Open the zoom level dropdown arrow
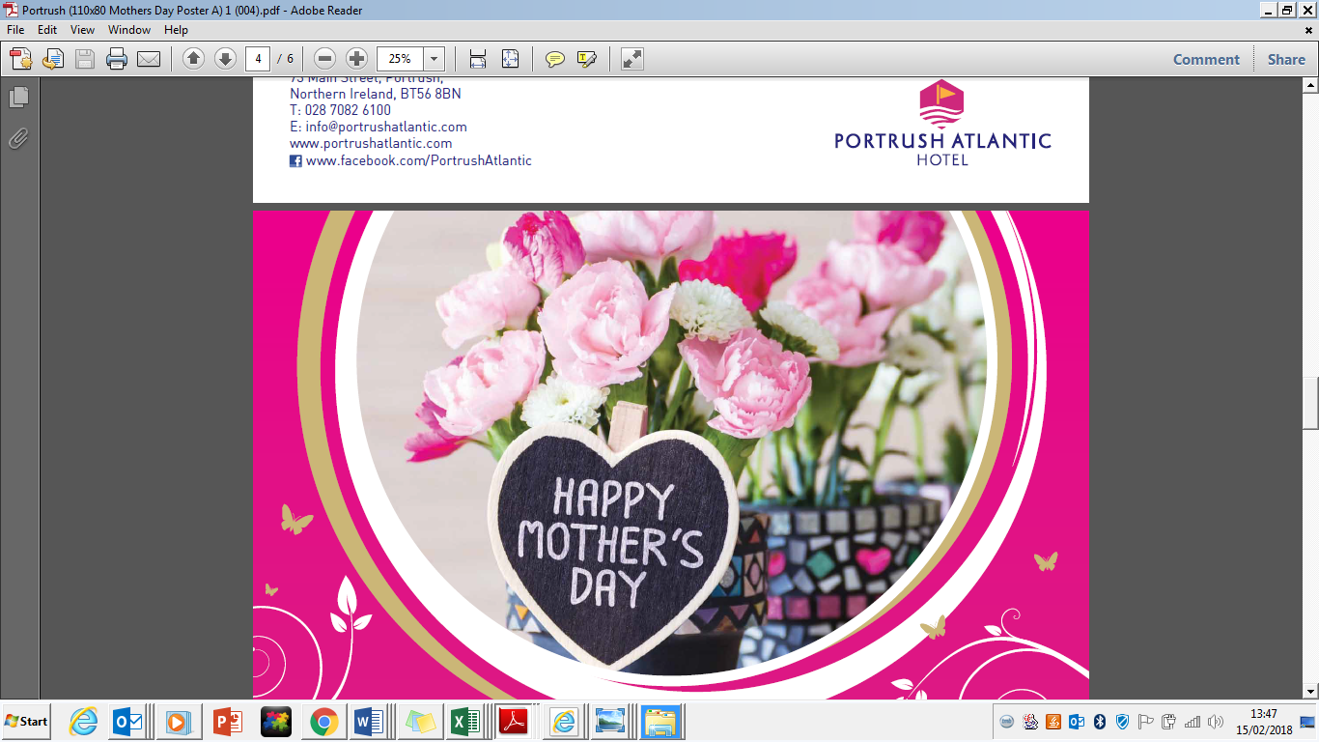This screenshot has height=742, width=1319. (x=435, y=59)
